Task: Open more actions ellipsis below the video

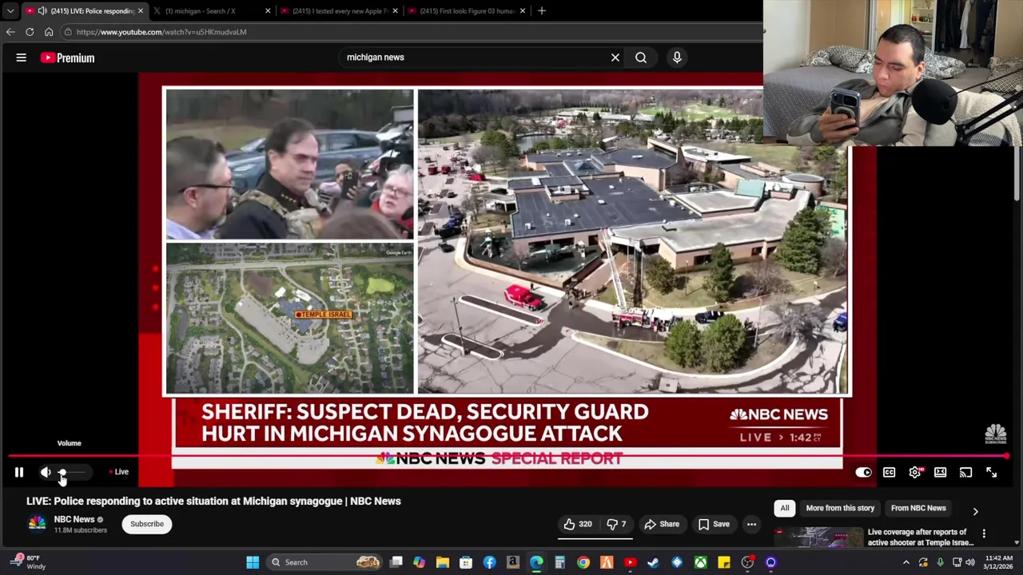Action: [751, 524]
